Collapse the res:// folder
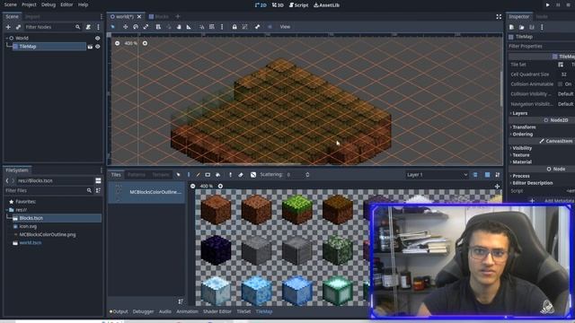Screen dimensions: 575x323 click(x=6, y=210)
